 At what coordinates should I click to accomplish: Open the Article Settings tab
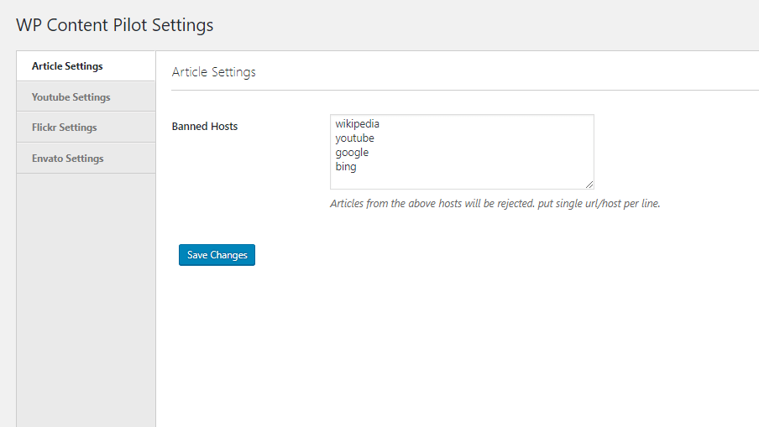67,66
